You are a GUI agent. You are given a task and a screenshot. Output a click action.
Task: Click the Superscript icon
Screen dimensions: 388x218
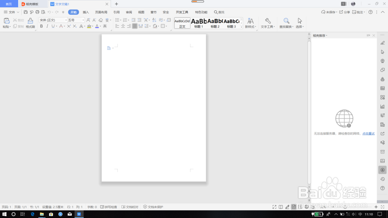pos(69,26)
